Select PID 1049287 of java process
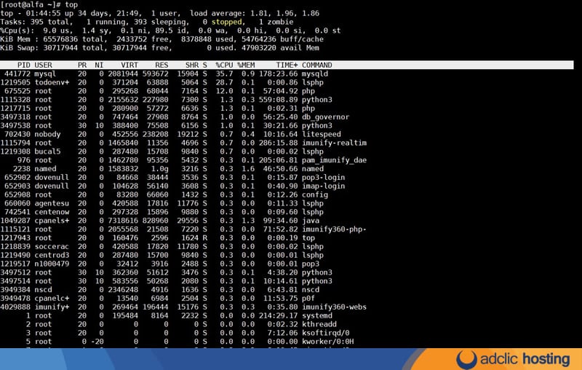 click(15, 221)
